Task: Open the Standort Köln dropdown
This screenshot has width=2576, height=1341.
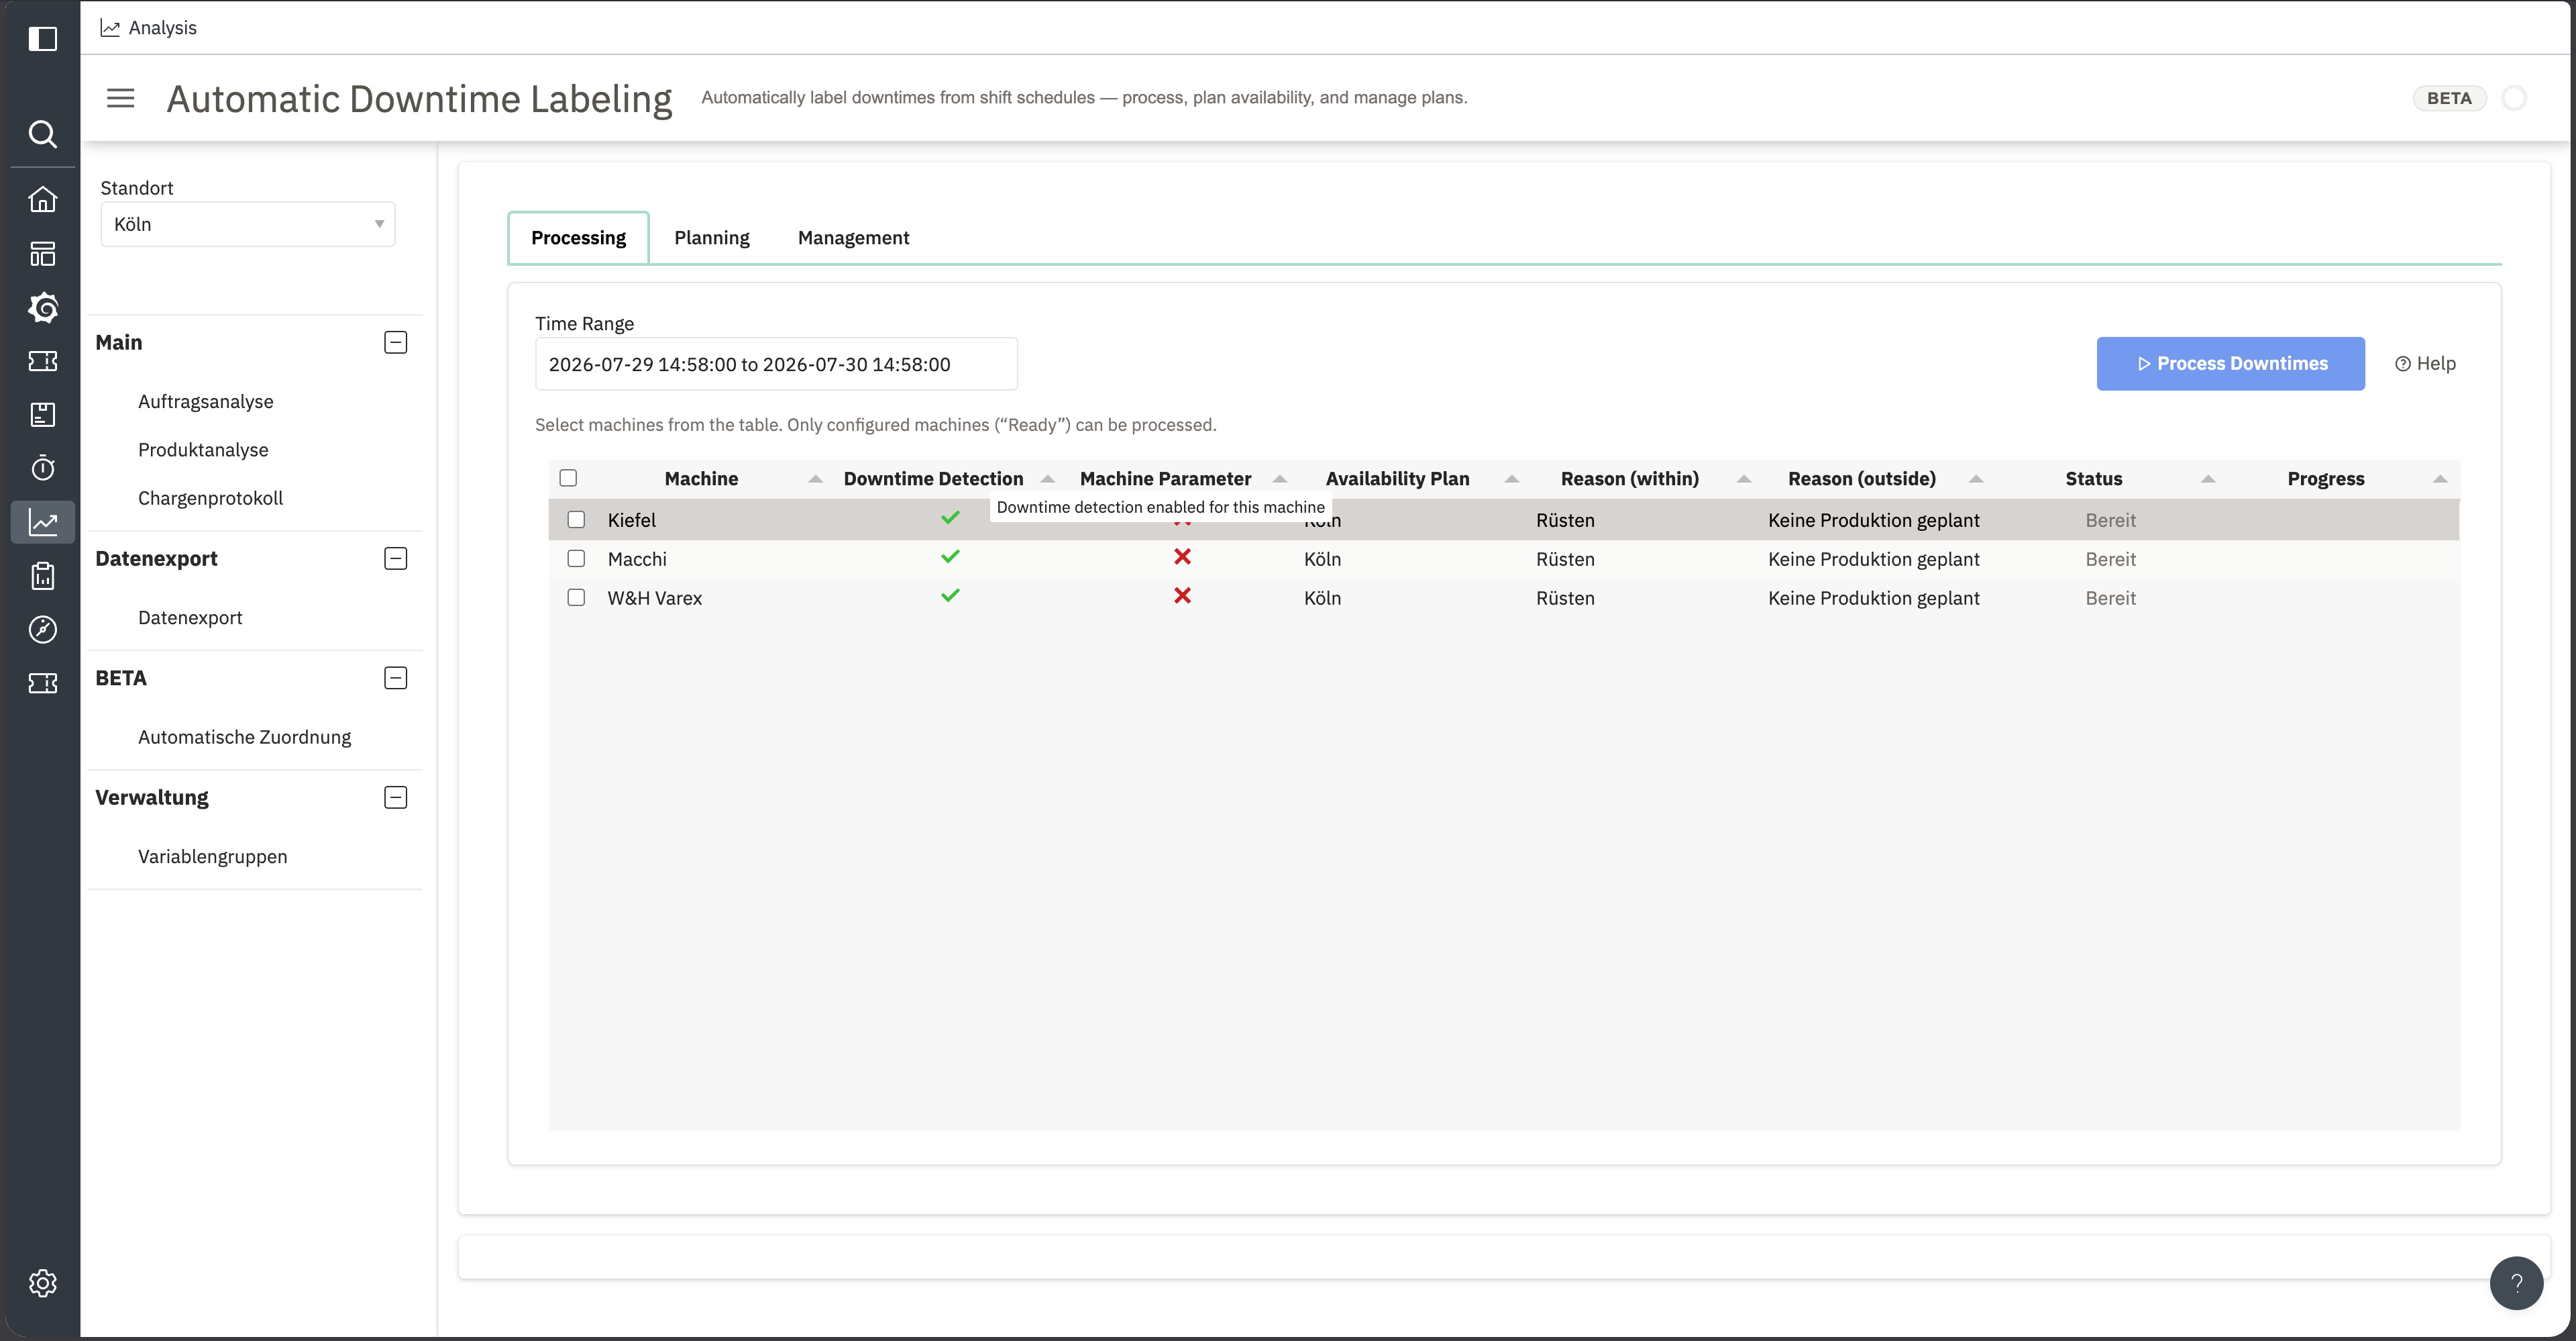Action: point(248,224)
